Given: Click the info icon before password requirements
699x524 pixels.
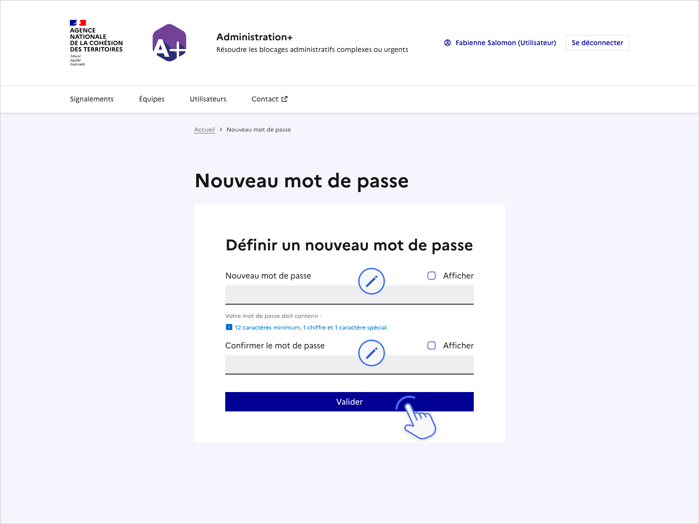Looking at the screenshot, I should pyautogui.click(x=229, y=327).
